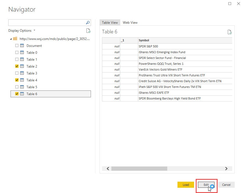243x193 pixels.
Task: Select the Table 6 label in the tree
Action: click(x=32, y=94)
